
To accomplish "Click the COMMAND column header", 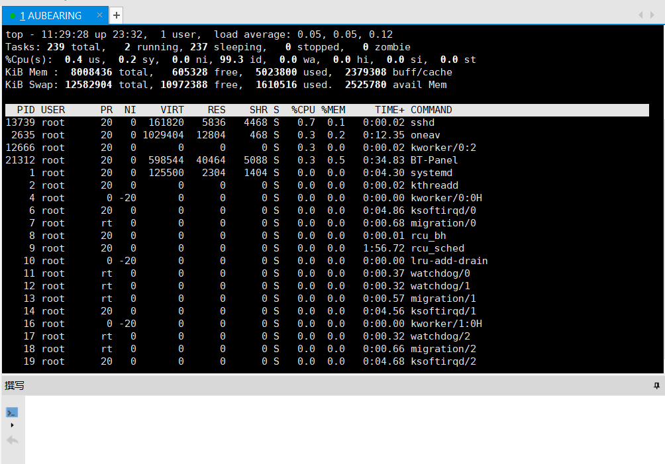I will point(431,110).
